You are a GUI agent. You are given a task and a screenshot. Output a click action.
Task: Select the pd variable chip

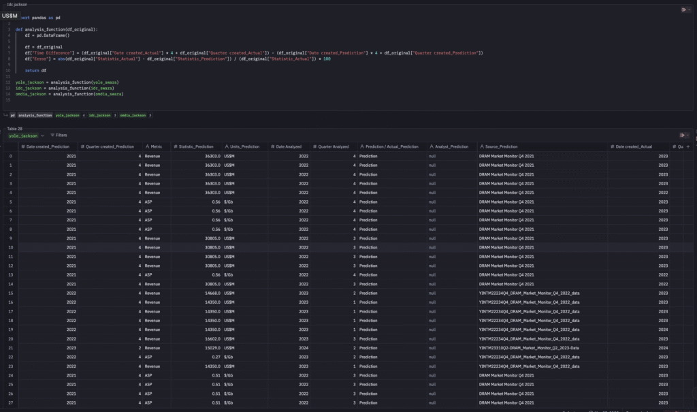point(12,115)
